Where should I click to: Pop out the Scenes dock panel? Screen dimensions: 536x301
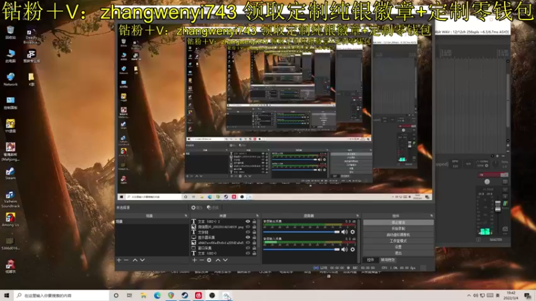[x=186, y=215]
